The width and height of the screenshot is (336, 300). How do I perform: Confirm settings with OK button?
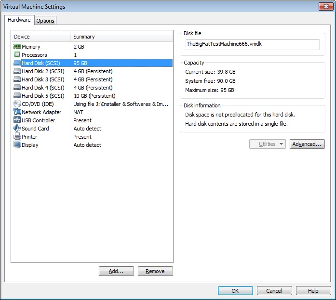point(235,291)
